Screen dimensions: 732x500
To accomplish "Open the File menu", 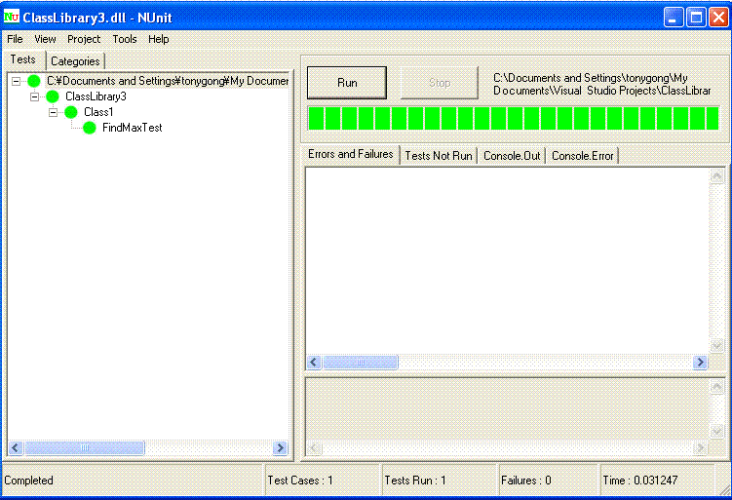I will (x=15, y=39).
